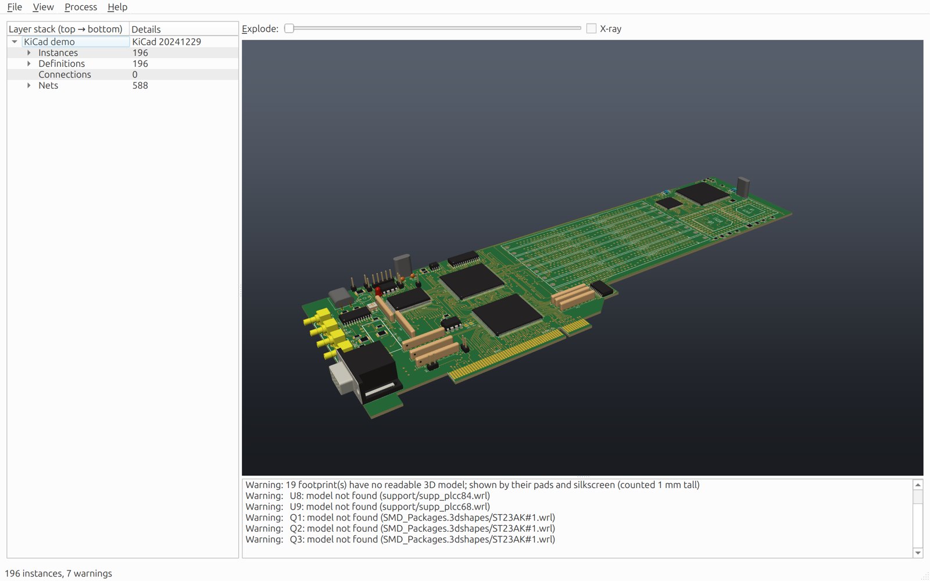Expand the Definitions tree node
930x581 pixels.
coord(29,64)
